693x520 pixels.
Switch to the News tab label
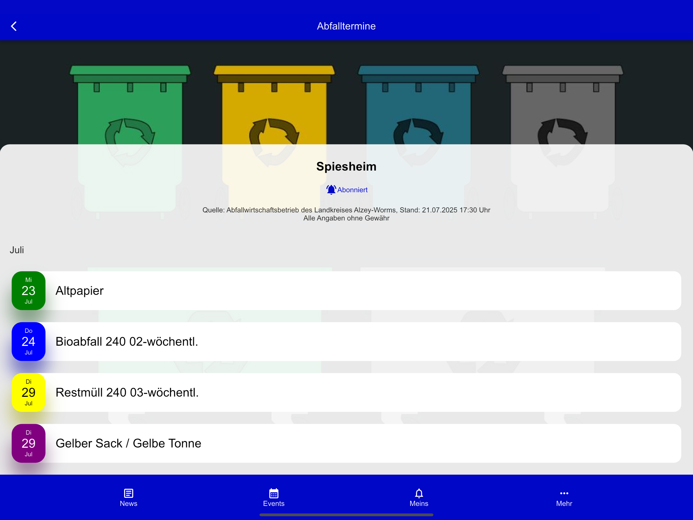click(x=128, y=503)
